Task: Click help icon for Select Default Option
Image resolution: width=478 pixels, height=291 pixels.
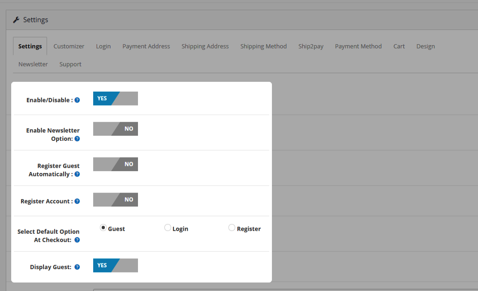Action: [x=77, y=240]
